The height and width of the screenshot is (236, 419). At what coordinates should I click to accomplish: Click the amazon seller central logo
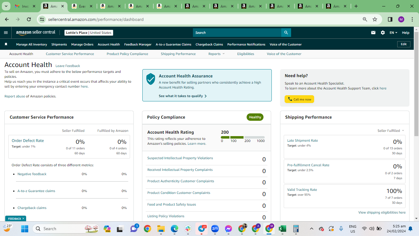pos(36,33)
